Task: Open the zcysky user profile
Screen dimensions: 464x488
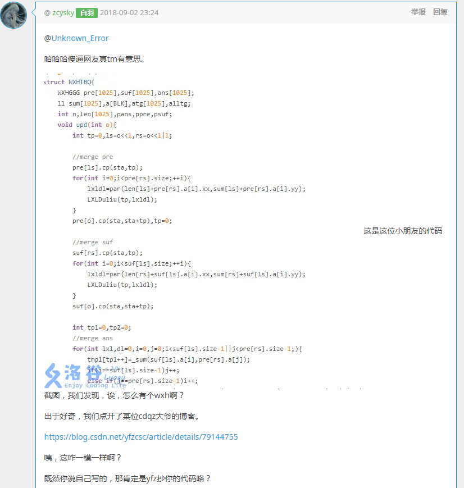Action: coord(63,12)
